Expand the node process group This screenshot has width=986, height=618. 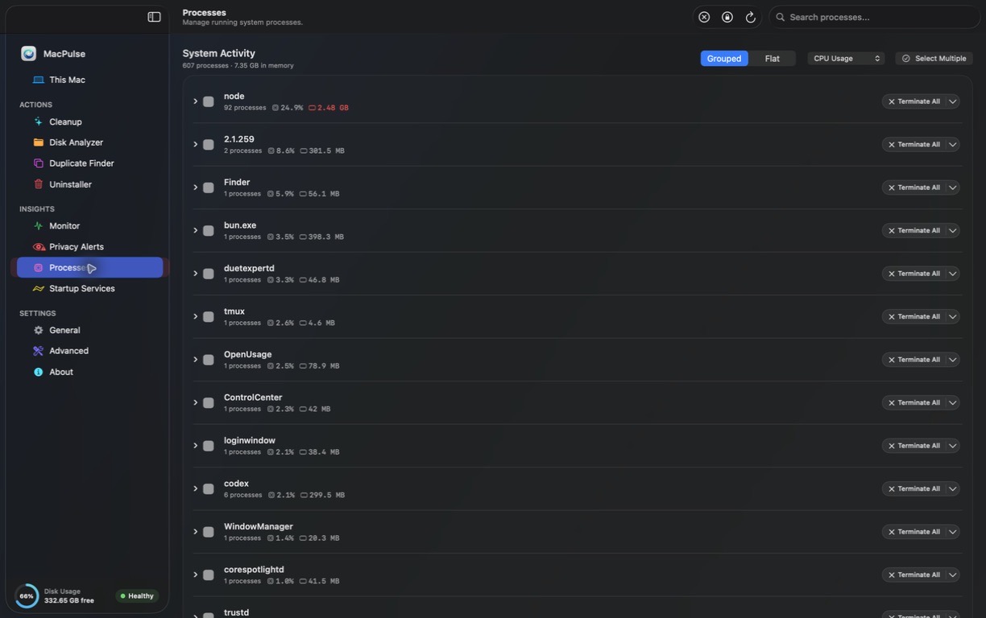point(195,101)
